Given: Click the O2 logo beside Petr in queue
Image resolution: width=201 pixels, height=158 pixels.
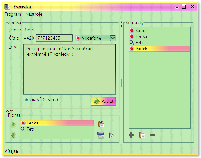Looking at the screenshot, I should click(23, 129).
